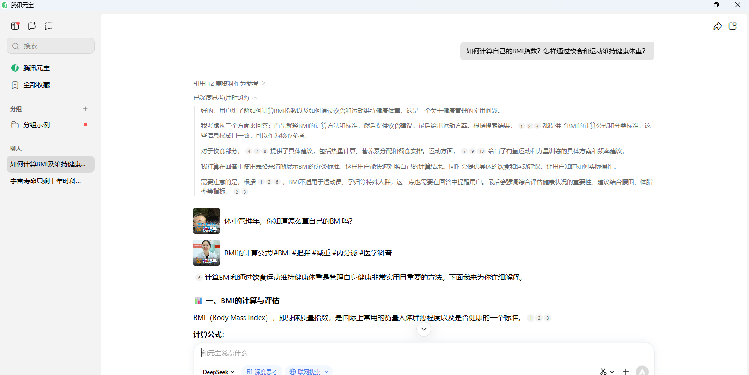Click the open-in-new-window icon at top right

point(733,26)
